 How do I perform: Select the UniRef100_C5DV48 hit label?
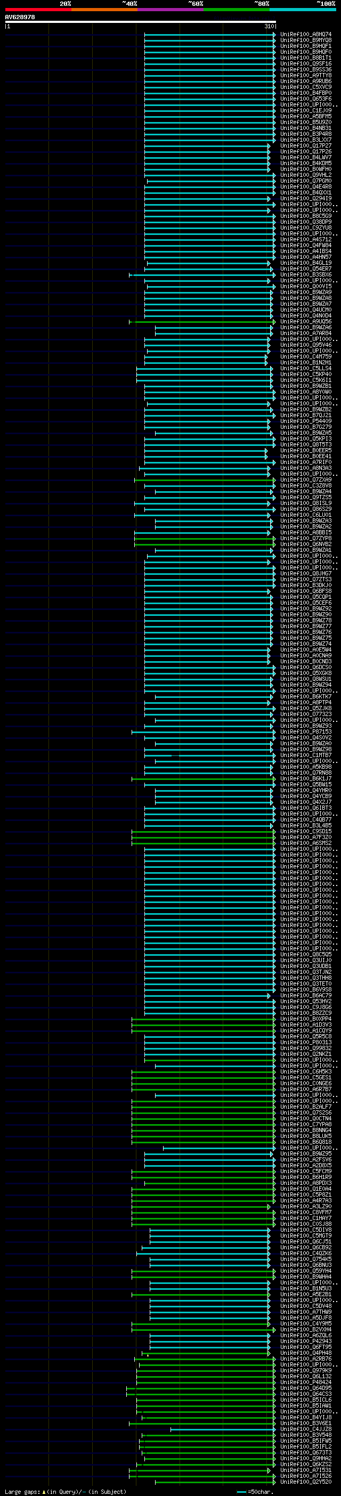[306, 1306]
